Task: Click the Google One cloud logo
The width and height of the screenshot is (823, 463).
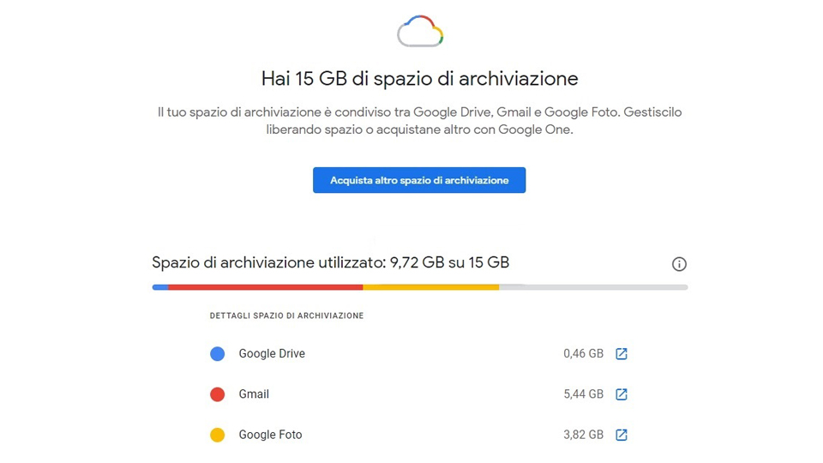Action: point(420,31)
